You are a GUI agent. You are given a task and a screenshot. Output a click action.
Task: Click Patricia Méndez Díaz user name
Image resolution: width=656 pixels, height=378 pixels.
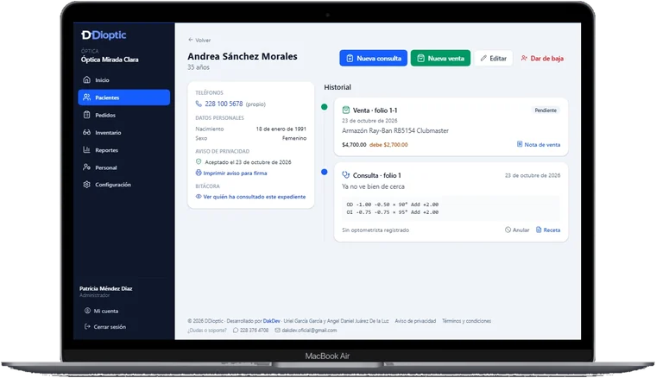tap(106, 288)
